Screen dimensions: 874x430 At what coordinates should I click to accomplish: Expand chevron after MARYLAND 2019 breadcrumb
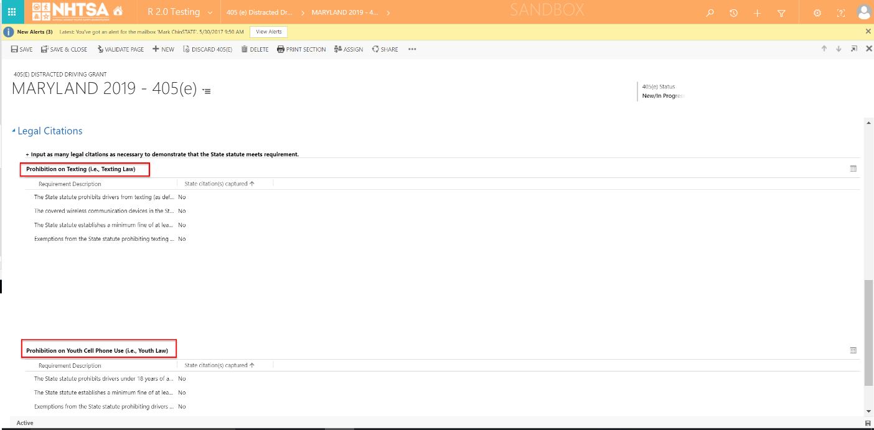coord(388,12)
